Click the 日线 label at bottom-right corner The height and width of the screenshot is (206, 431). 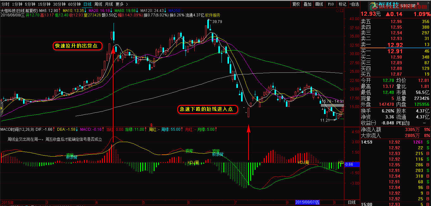pos(351,202)
